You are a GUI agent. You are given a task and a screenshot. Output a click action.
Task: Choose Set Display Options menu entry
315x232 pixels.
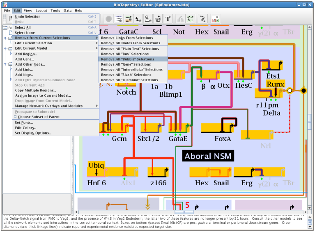[x=33, y=133]
